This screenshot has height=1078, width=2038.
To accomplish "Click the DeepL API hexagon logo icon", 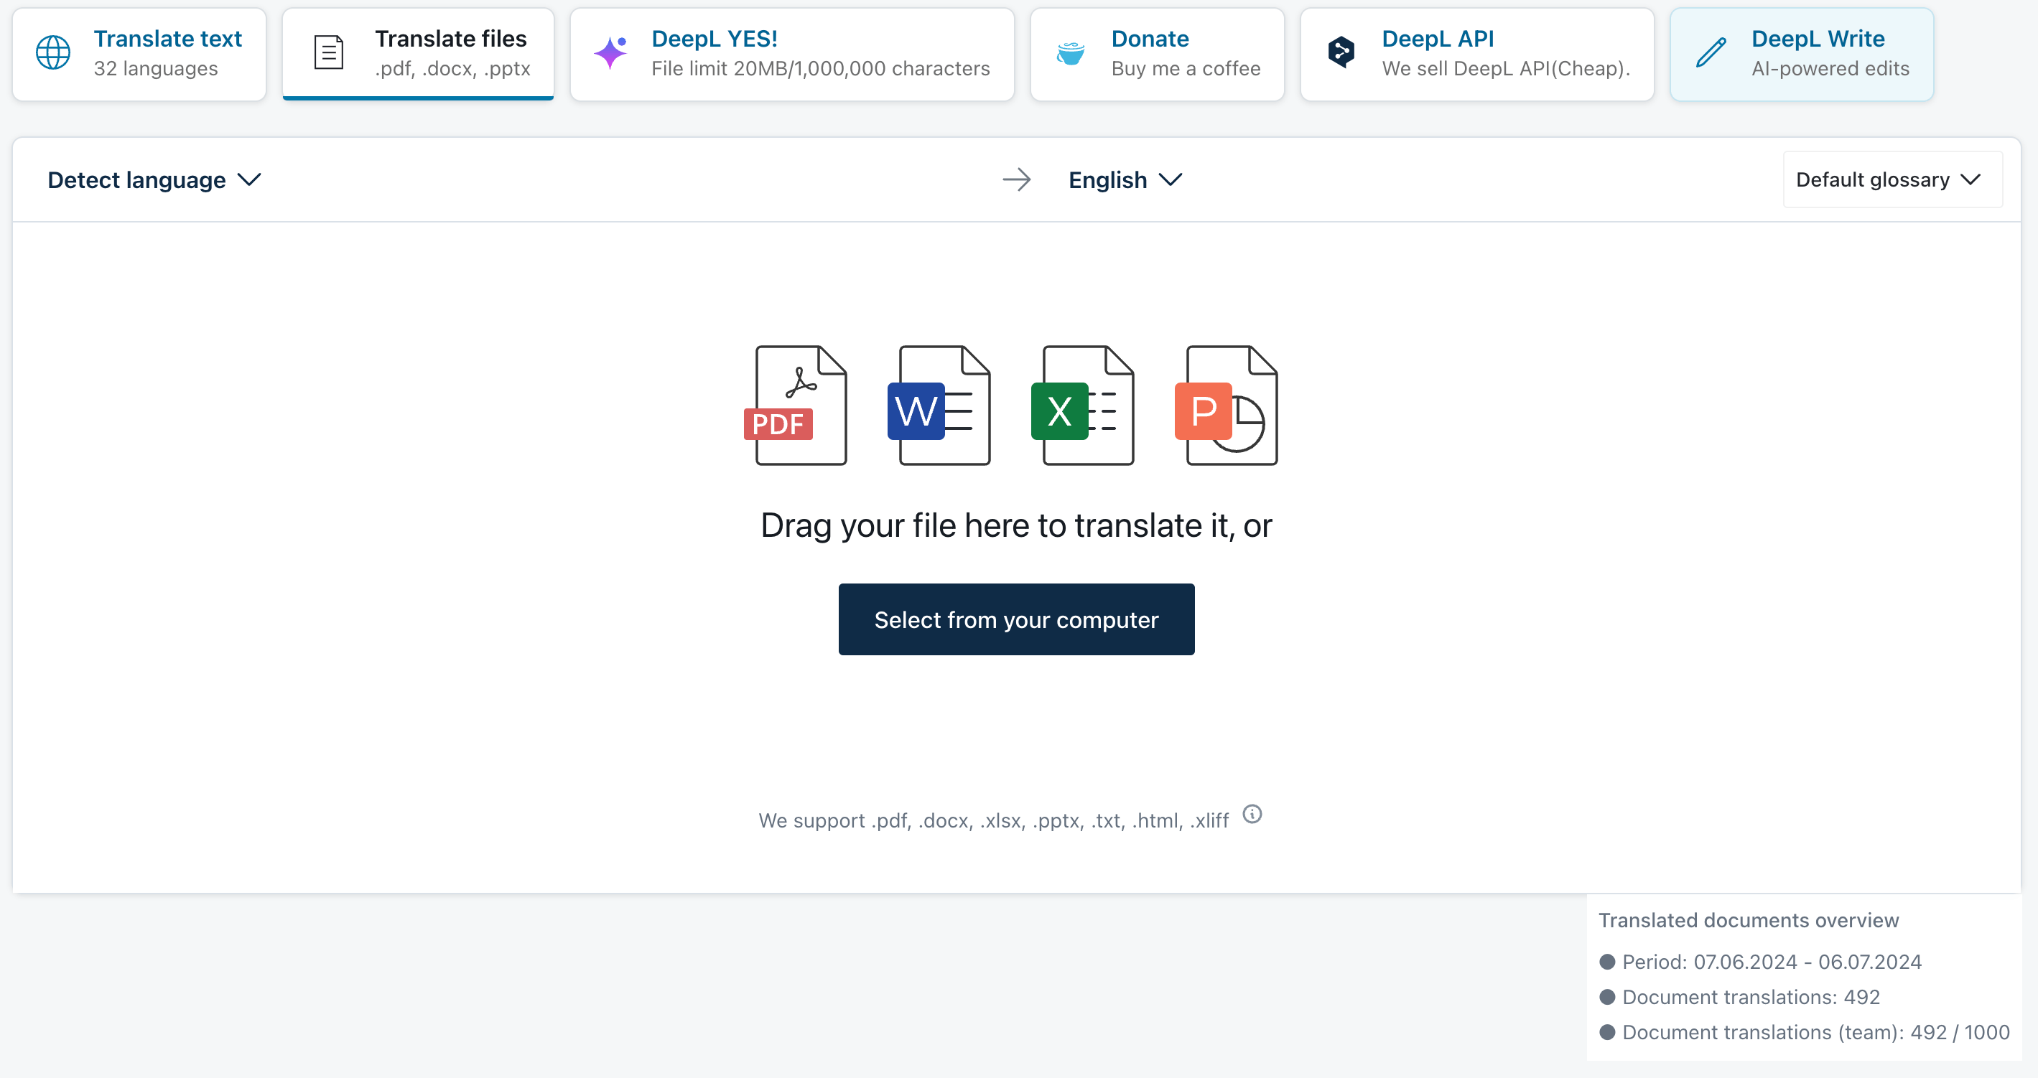I will 1341,53.
